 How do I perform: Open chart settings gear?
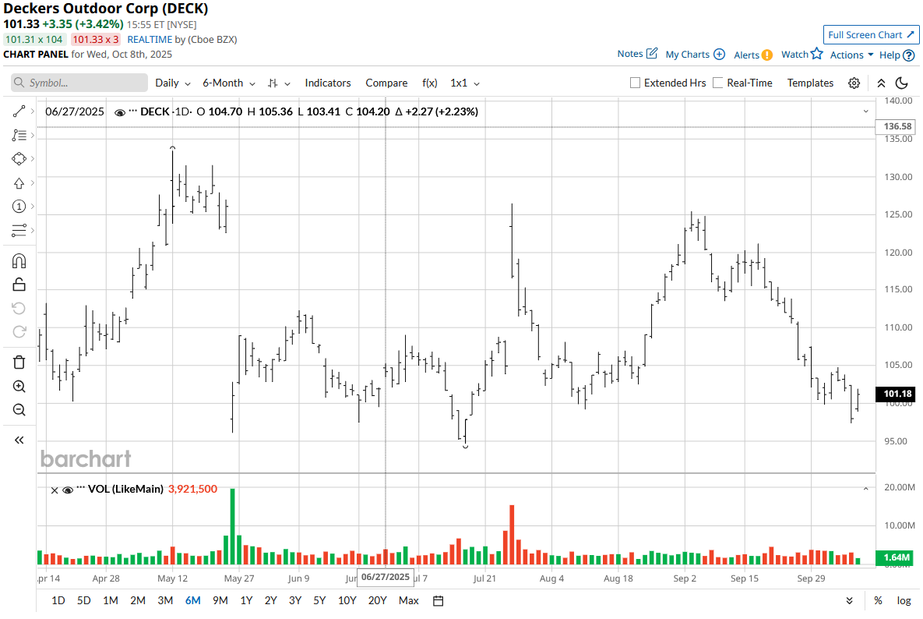point(854,83)
